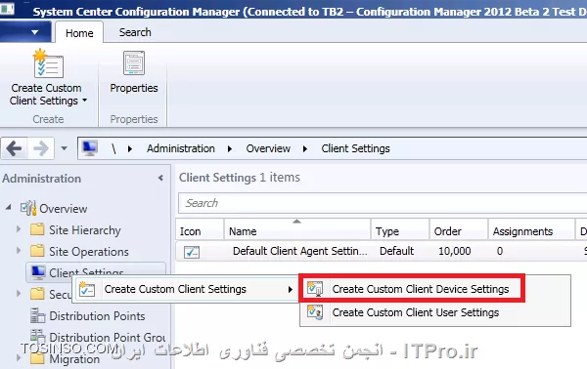Select Overview in the breadcrumb path

(x=268, y=148)
